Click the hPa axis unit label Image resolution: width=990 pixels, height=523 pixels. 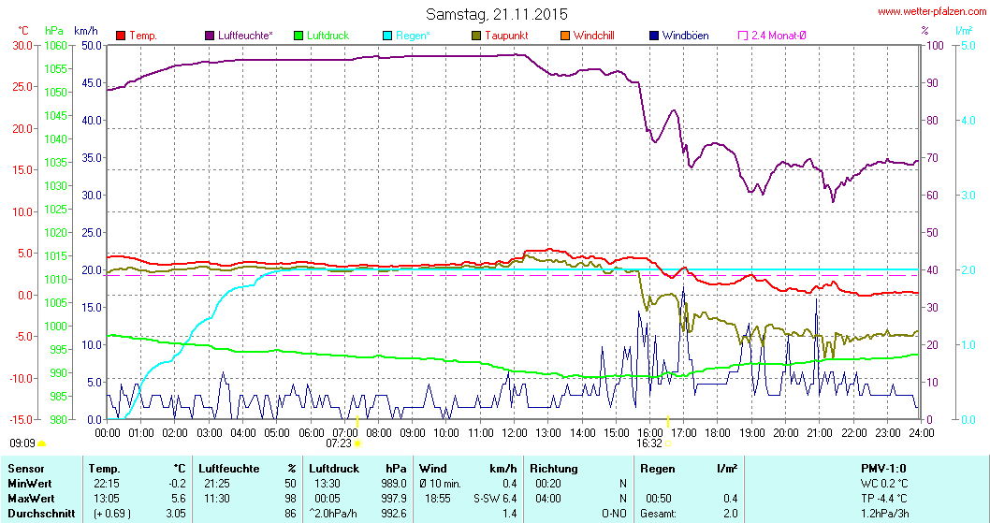tap(54, 30)
